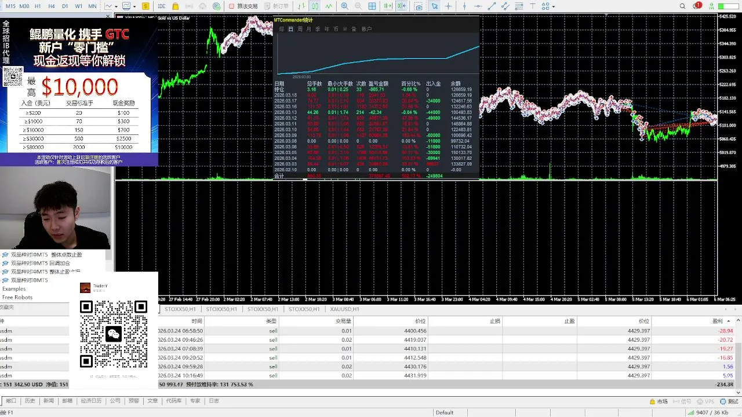The height and width of the screenshot is (417, 742).
Task: Click the New Order (新订单) button
Action: (277, 6)
